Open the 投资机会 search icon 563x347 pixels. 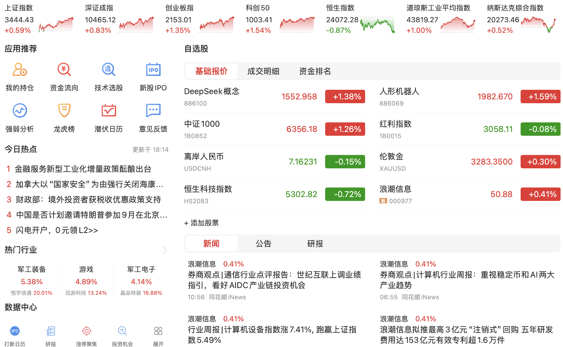pyautogui.click(x=122, y=331)
